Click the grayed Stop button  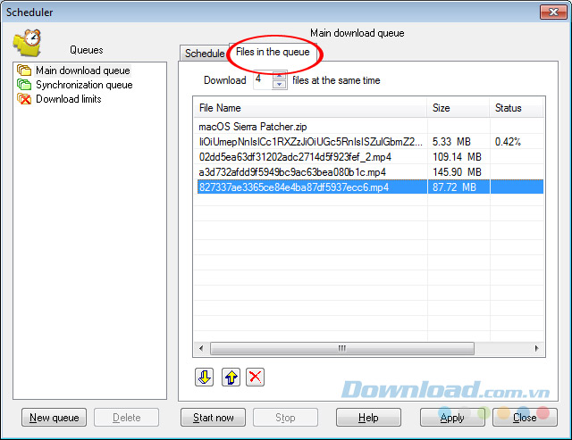tap(285, 418)
